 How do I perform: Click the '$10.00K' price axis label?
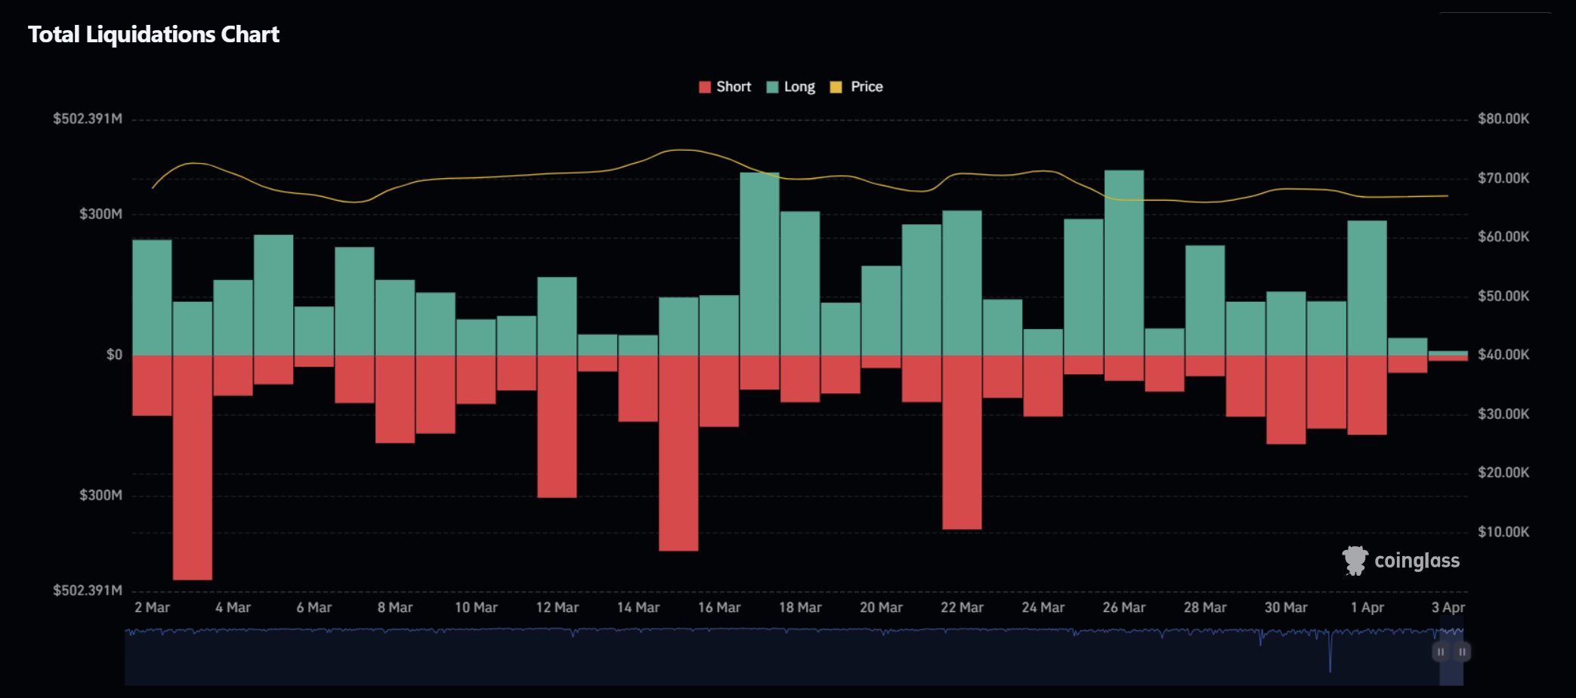pyautogui.click(x=1503, y=532)
